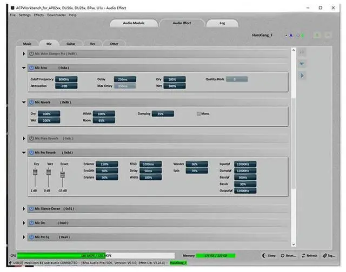This screenshot has width=346, height=272.
Task: Click the Refresh button
Action: click(309, 255)
